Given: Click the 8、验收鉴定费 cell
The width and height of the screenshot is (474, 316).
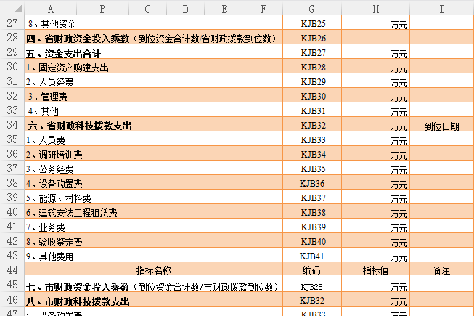Looking at the screenshot, I should (54, 242).
